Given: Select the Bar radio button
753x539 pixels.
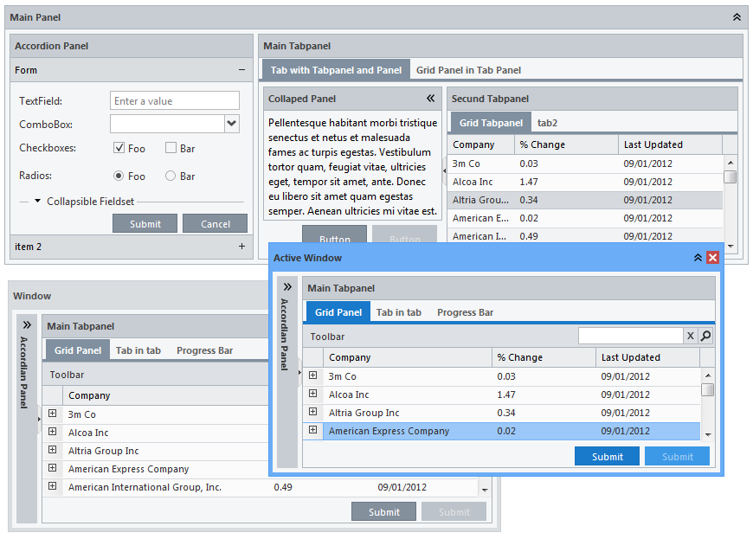Looking at the screenshot, I should 171,176.
